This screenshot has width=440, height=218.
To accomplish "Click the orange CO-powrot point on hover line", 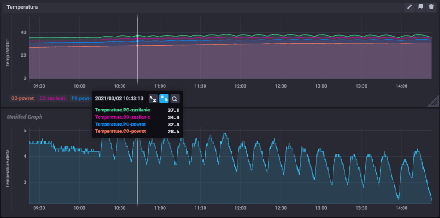I will (137, 46).
